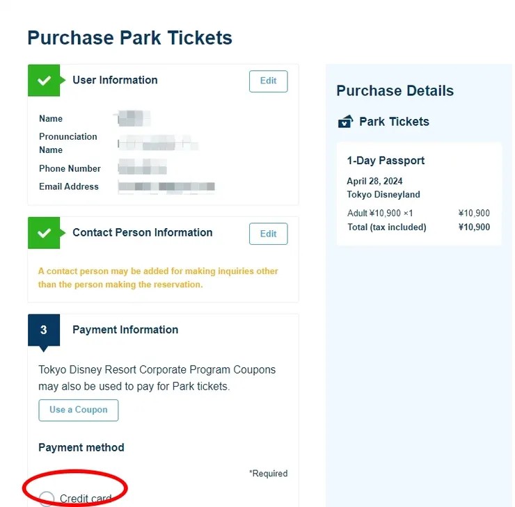Viewport: 515px width, 507px height.
Task: Click the Purchase Details heading
Action: pyautogui.click(x=395, y=91)
